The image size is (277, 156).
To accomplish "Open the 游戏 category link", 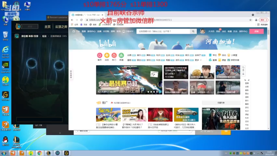I will (149, 60).
